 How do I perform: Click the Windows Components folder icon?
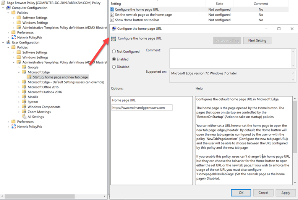(x=24, y=107)
